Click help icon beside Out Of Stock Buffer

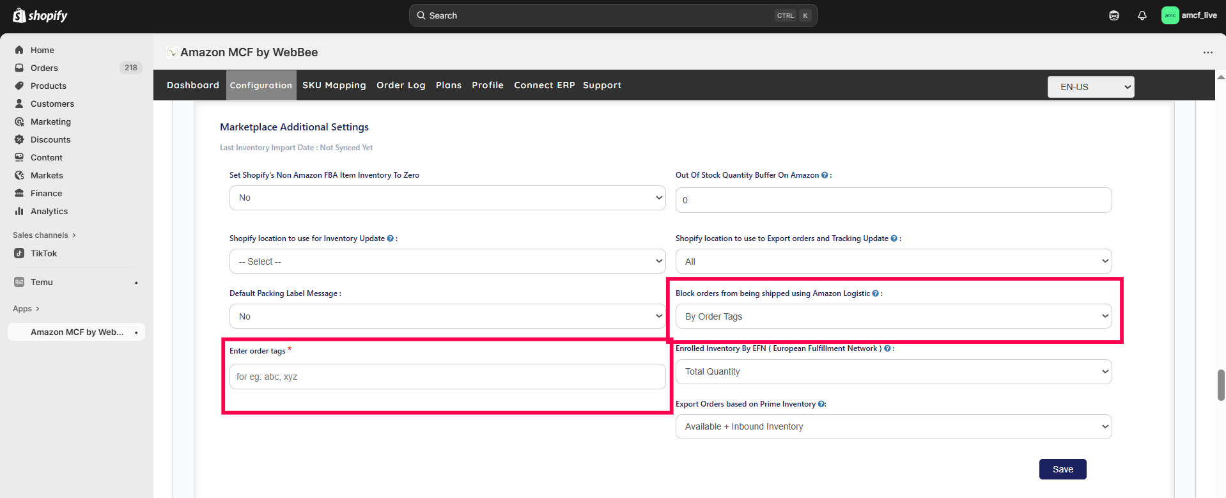[x=825, y=175]
